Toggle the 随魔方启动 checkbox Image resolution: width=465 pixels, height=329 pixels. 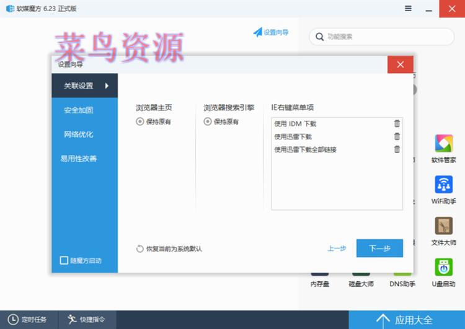point(64,260)
